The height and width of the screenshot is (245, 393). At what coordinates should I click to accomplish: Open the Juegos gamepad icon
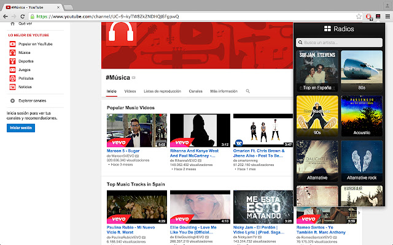tap(12, 70)
